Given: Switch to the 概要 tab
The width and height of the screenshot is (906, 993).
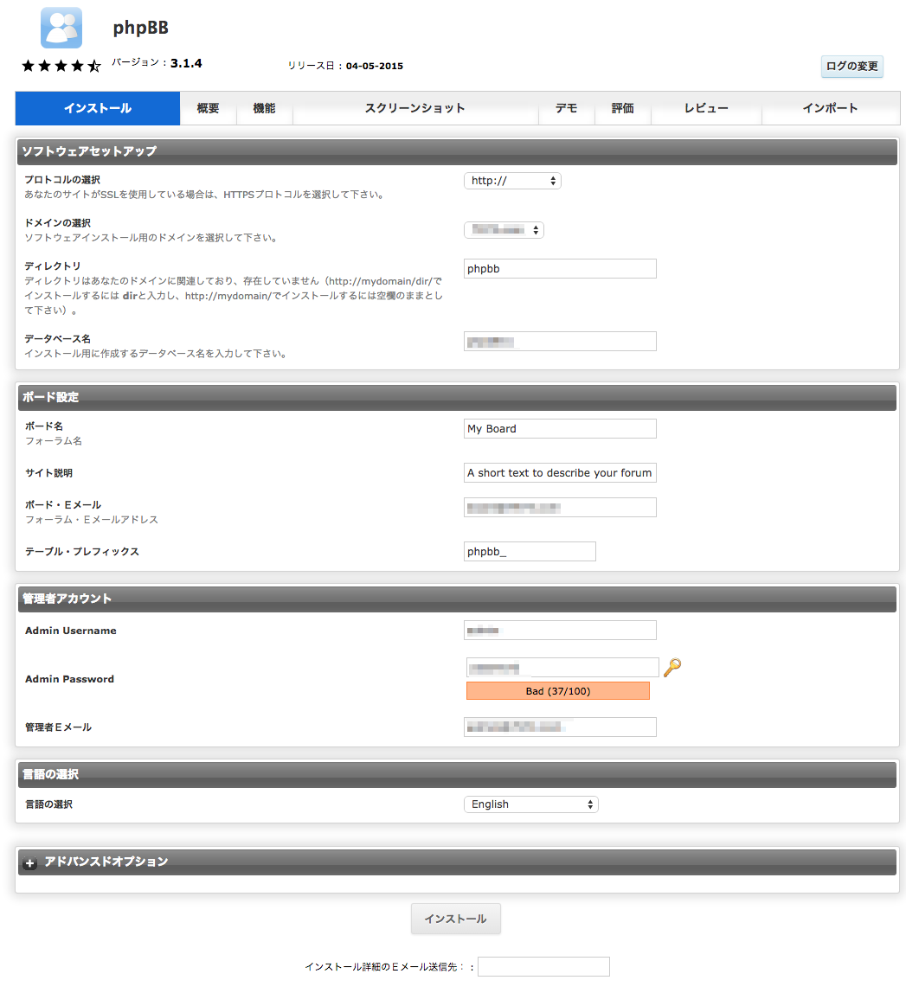Looking at the screenshot, I should click(x=208, y=109).
